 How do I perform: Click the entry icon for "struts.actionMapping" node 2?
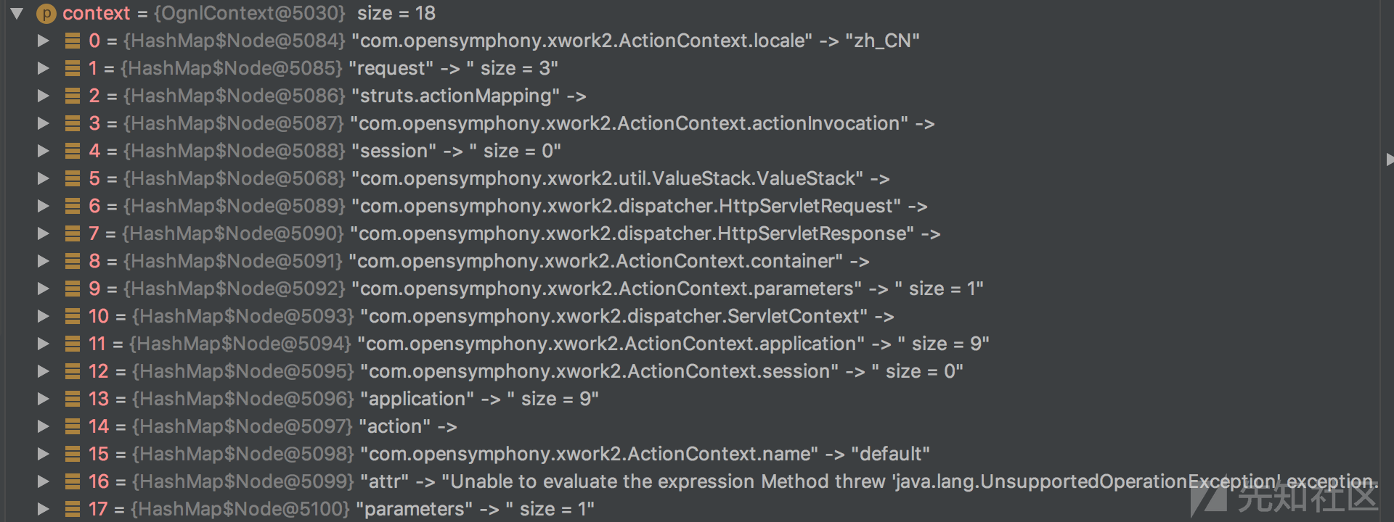pyautogui.click(x=73, y=96)
